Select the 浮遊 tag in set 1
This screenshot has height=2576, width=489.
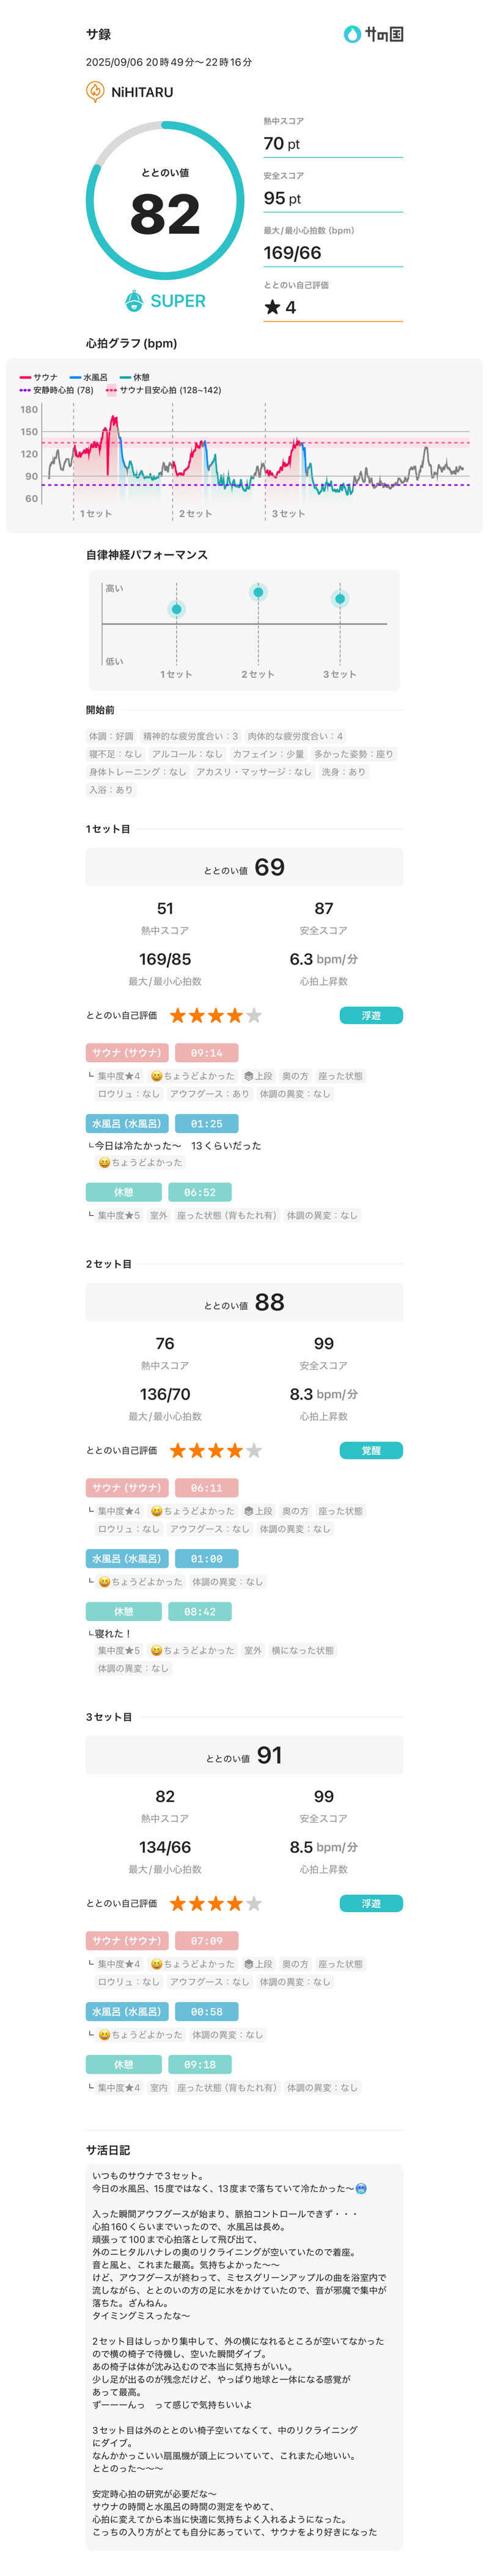click(371, 1015)
